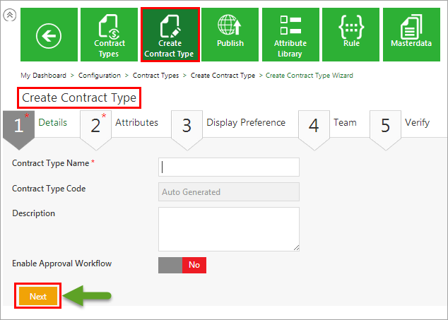Click inside the Description text area
The height and width of the screenshot is (320, 448).
(x=228, y=228)
